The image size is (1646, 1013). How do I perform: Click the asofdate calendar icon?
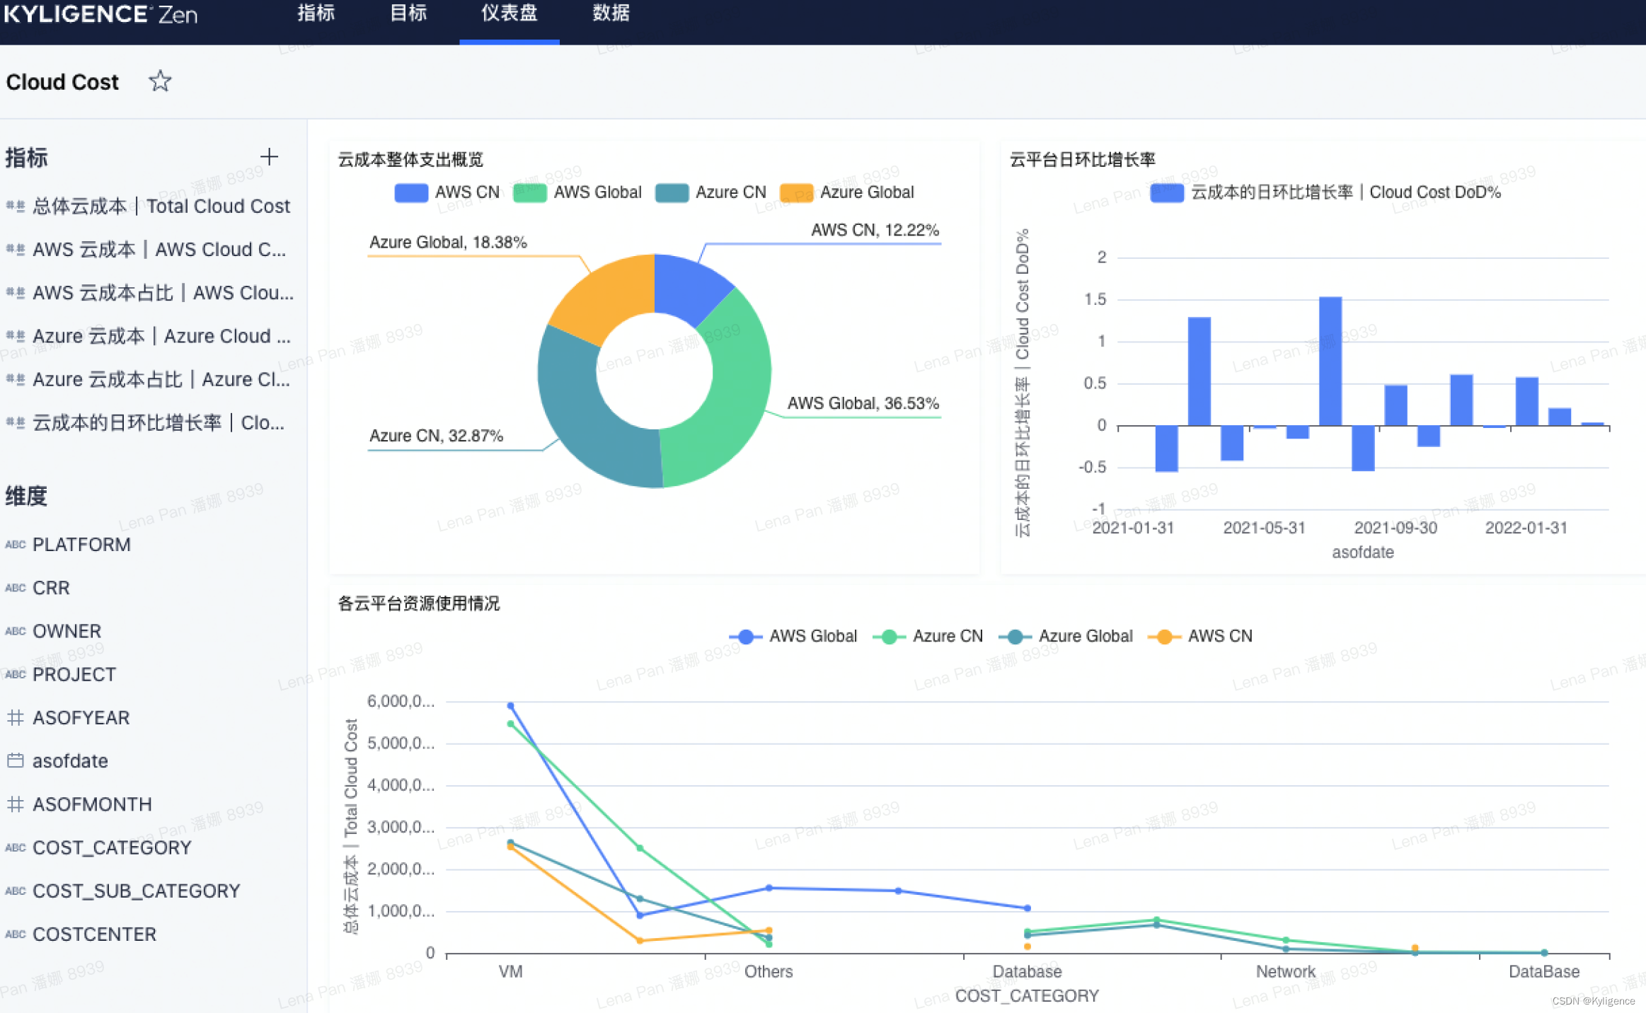15,760
